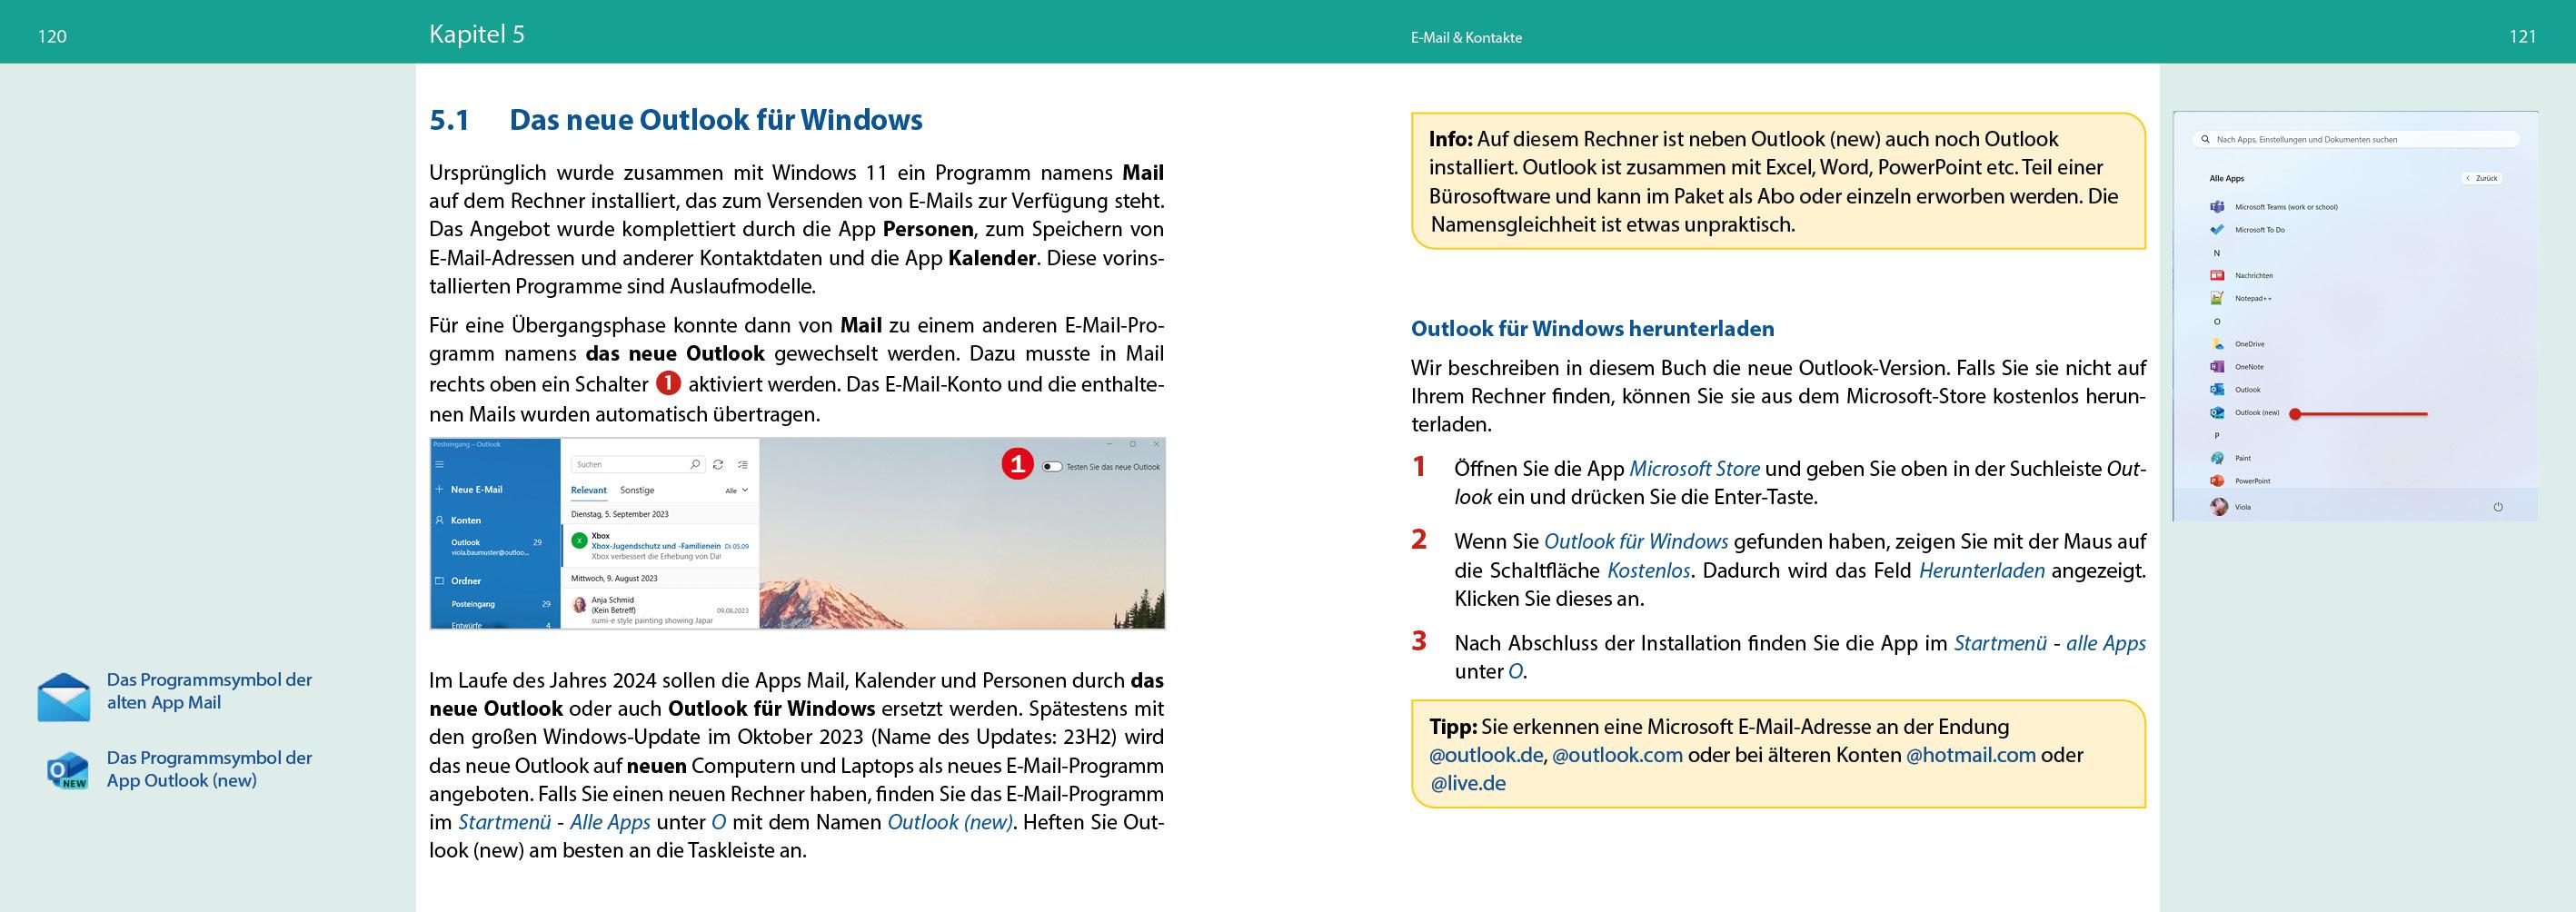Click the green Xbox sender avatar
The image size is (2576, 912).
pos(579,540)
